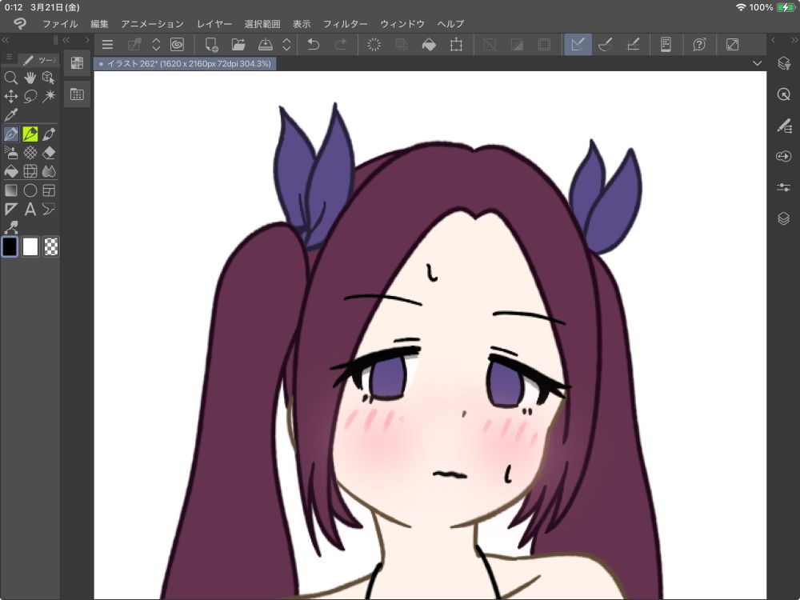This screenshot has width=800, height=600.
Task: Toggle the highlighted snap to ruler button
Action: coord(578,44)
